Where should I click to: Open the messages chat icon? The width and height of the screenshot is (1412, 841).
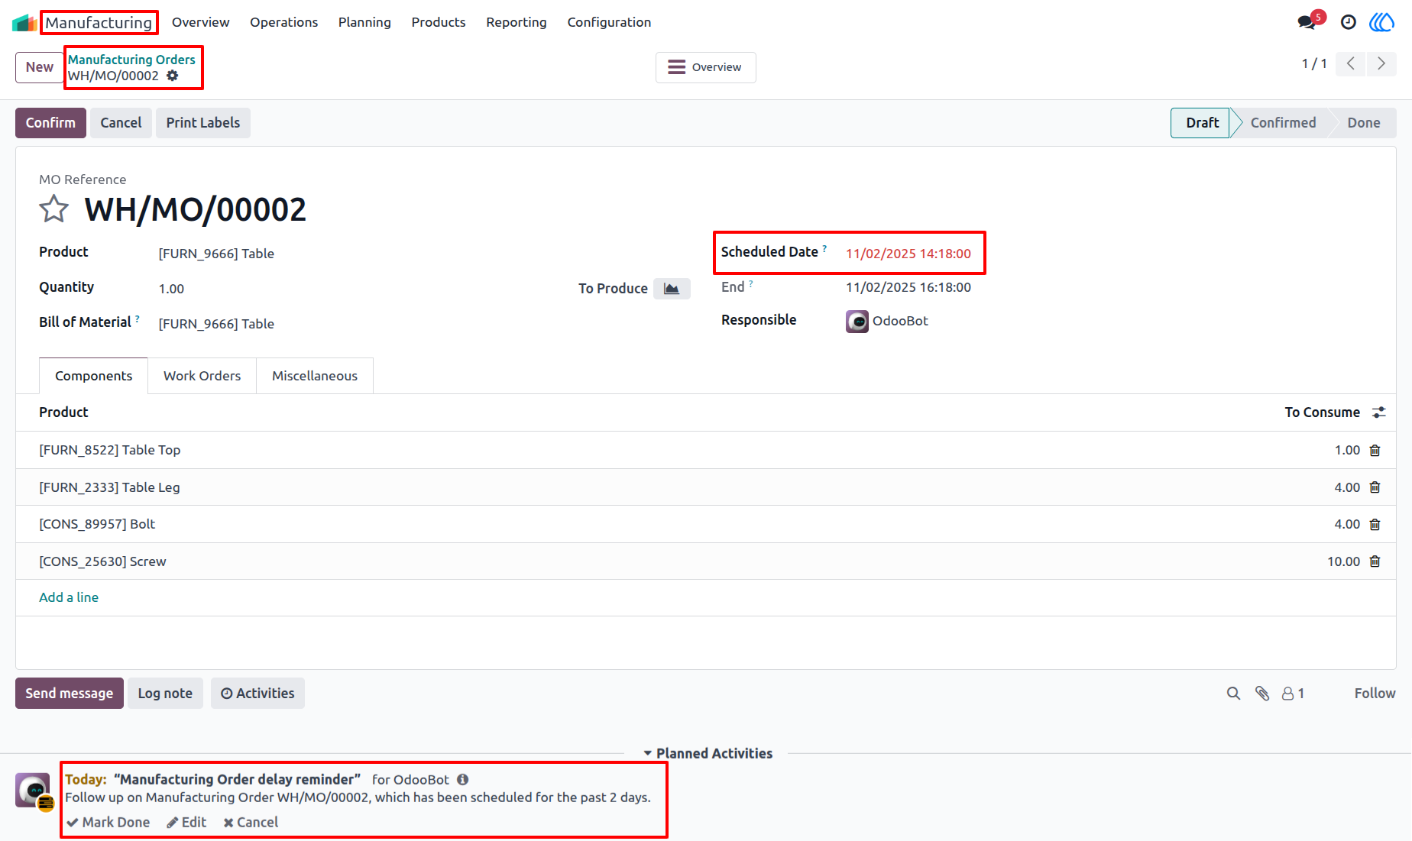tap(1308, 22)
